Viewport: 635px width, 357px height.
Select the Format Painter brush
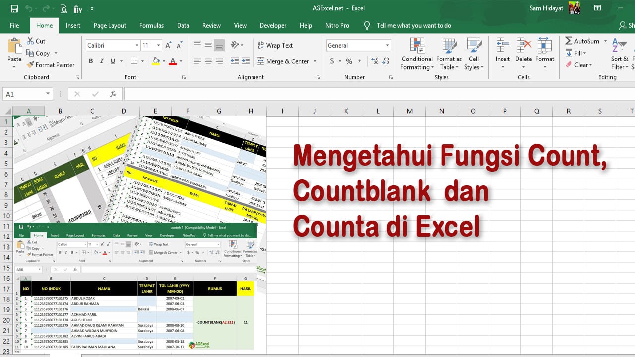click(x=30, y=65)
